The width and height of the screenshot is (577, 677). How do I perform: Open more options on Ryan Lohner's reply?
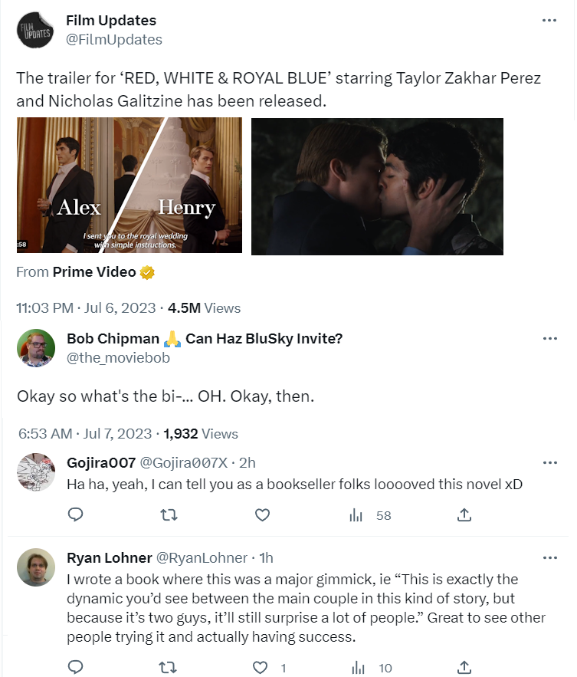pos(549,557)
